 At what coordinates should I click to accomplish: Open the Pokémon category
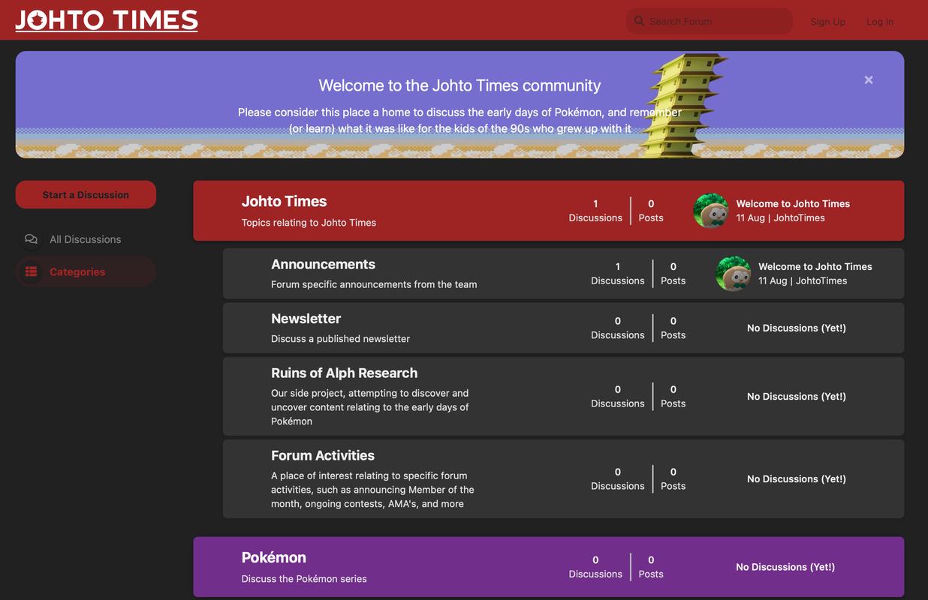pos(273,557)
